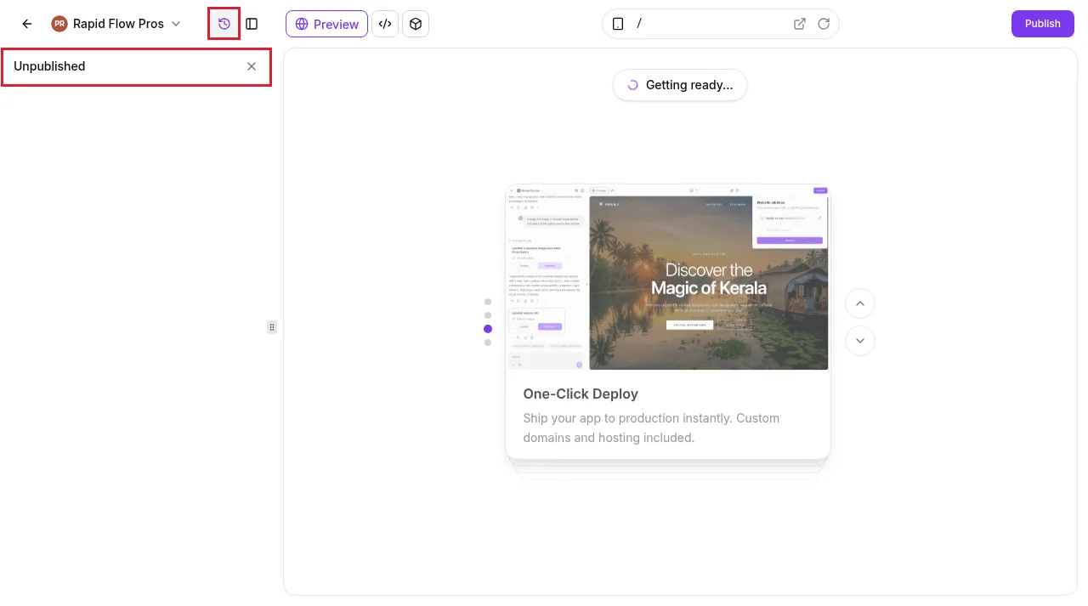Click the Publish button
Screen dimensions: 1088x606
point(1043,24)
